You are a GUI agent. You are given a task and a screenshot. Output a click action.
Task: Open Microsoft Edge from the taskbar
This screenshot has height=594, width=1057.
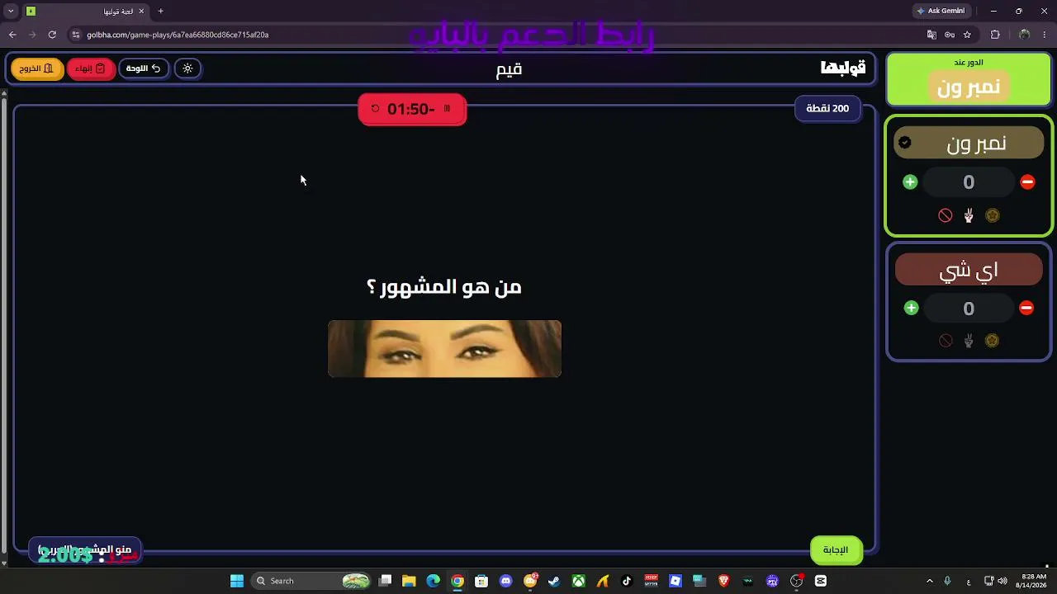[x=433, y=581]
